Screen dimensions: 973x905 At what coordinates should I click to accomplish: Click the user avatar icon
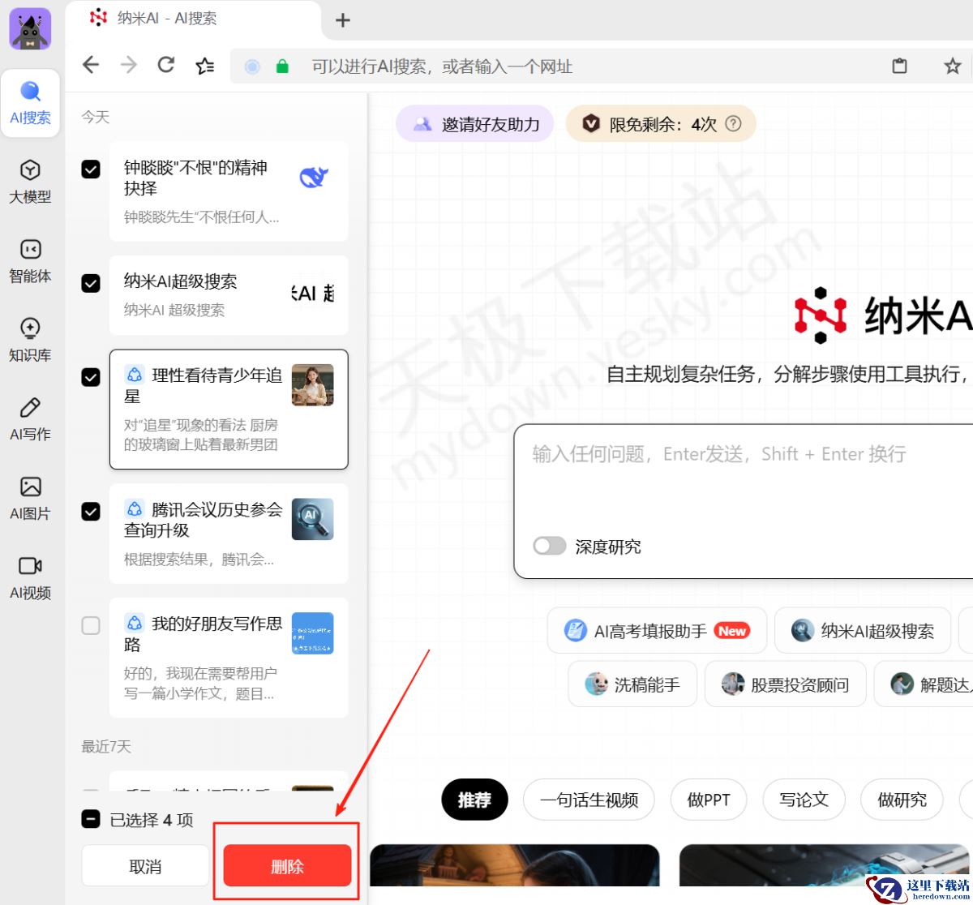pyautogui.click(x=30, y=30)
